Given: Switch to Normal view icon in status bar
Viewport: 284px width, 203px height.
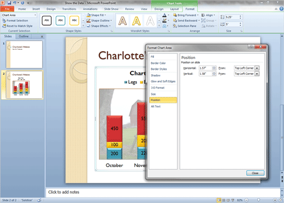Looking at the screenshot, I should click(219, 200).
